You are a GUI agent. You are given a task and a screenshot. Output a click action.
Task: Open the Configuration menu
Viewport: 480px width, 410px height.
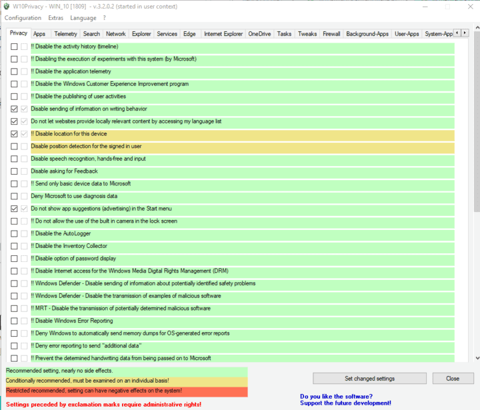pyautogui.click(x=23, y=18)
